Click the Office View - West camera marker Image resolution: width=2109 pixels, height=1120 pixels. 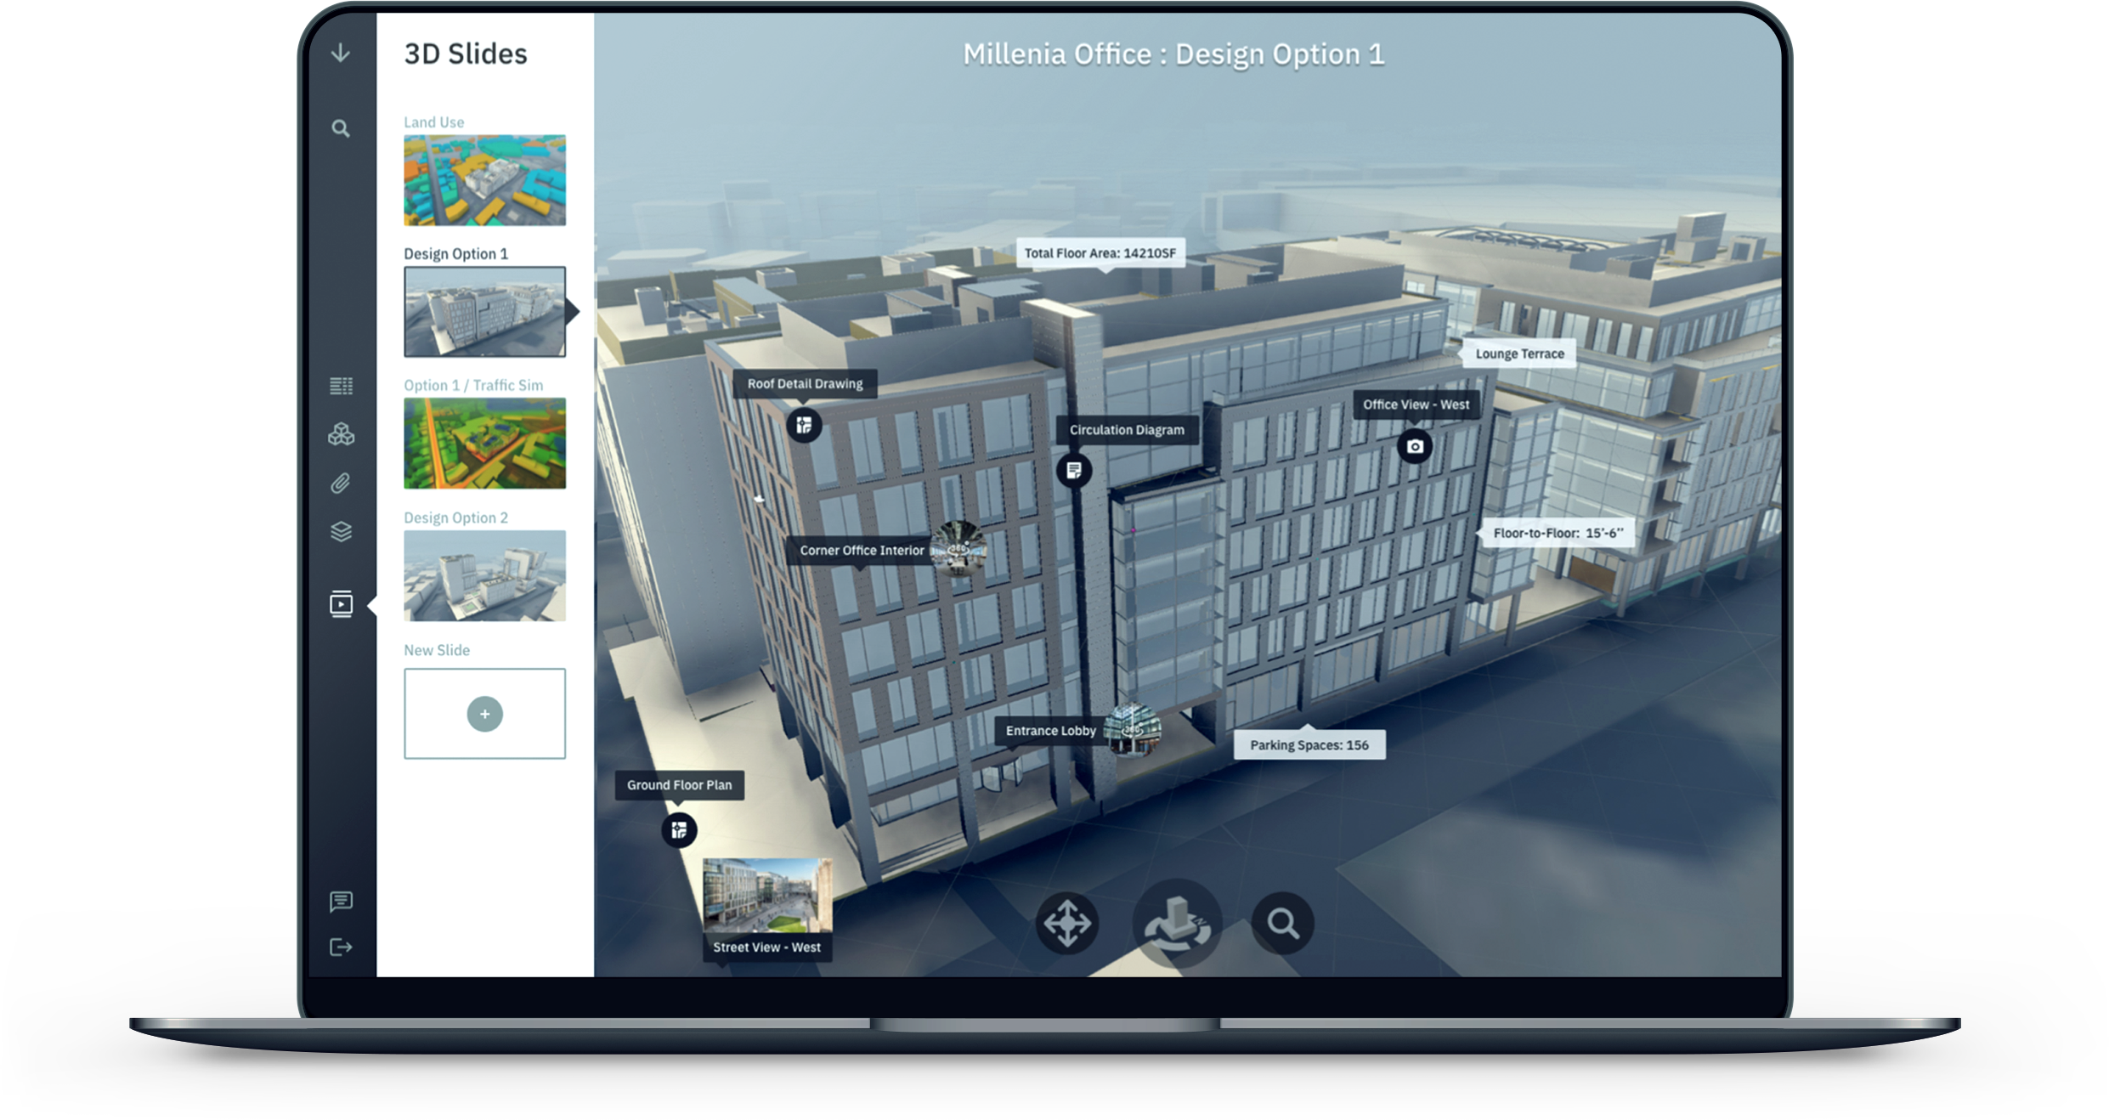(1415, 446)
